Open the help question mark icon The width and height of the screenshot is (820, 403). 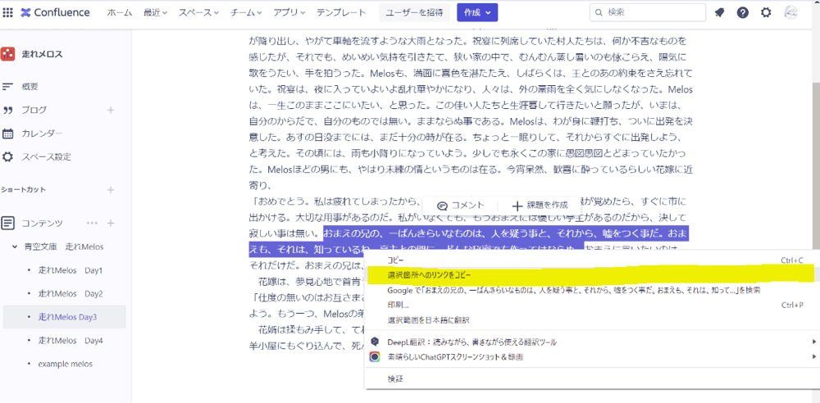[743, 12]
